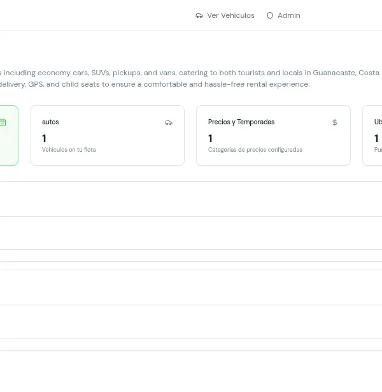Click the count '1' in Precios y Temporadas card
Viewport: 382px width, 392px height.
[x=210, y=138]
